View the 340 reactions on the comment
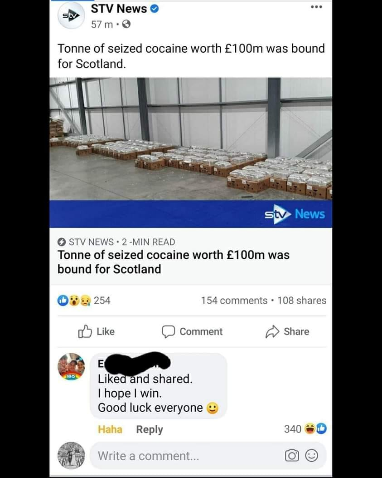This screenshot has width=382, height=478. click(x=305, y=429)
